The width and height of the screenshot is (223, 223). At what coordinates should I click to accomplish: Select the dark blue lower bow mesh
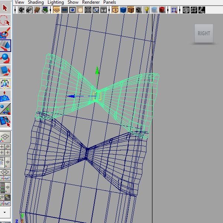(x=86, y=154)
